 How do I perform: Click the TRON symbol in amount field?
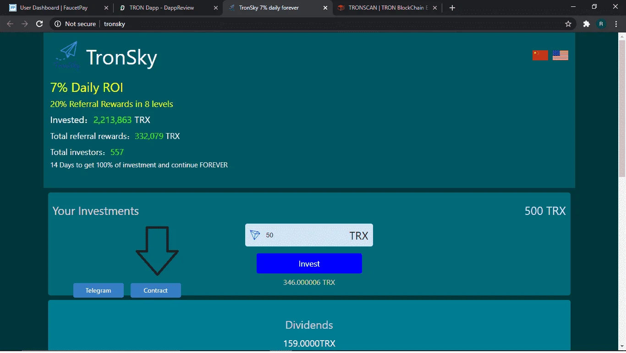255,235
